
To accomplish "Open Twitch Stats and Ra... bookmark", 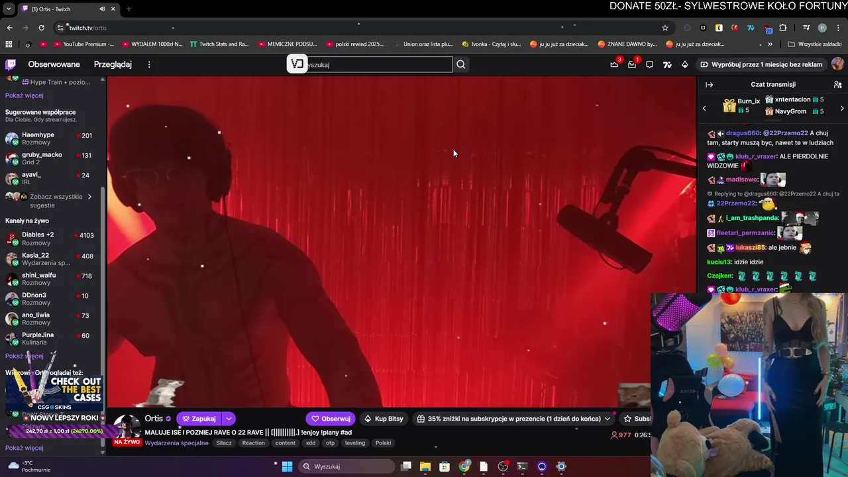I will pos(219,44).
